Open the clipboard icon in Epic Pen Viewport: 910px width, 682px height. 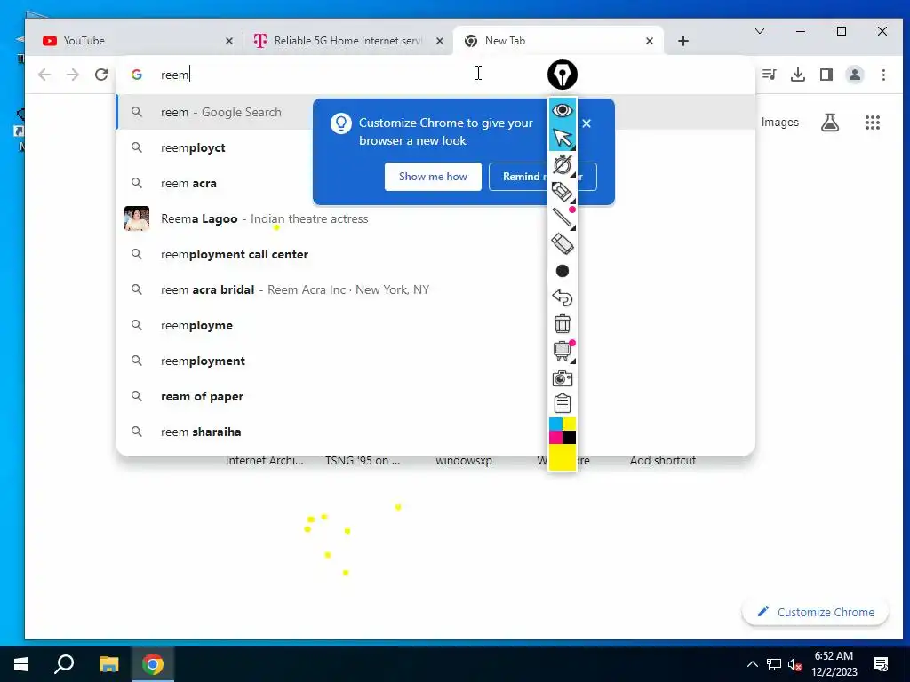(562, 404)
